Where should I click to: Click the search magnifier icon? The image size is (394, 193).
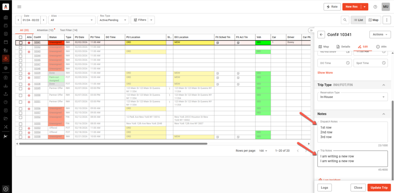[345, 20]
